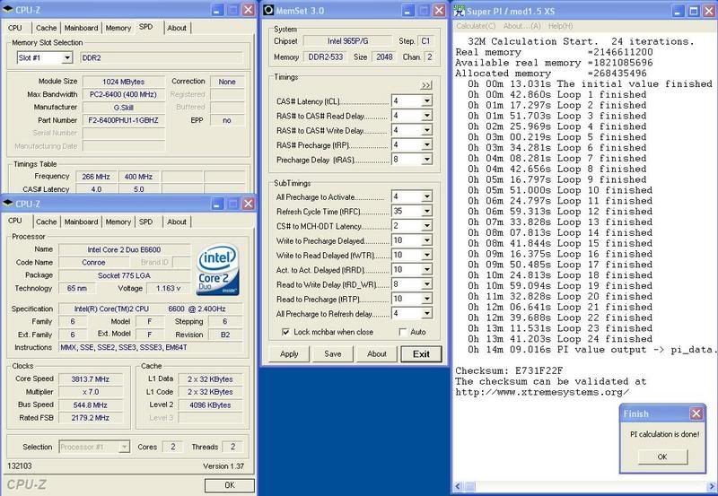Open the Read to Write Delay (tRD_WR) dropdown
718x496 pixels.
pos(426,284)
